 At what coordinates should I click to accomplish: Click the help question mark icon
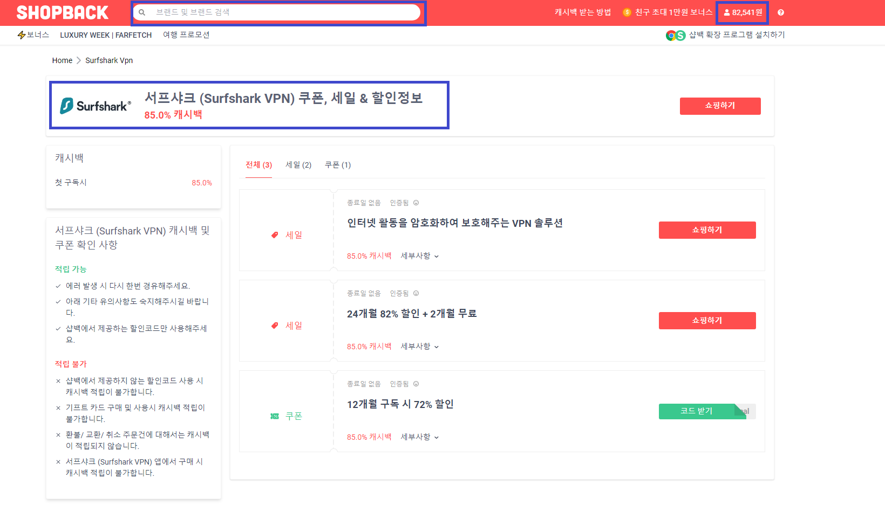point(781,12)
